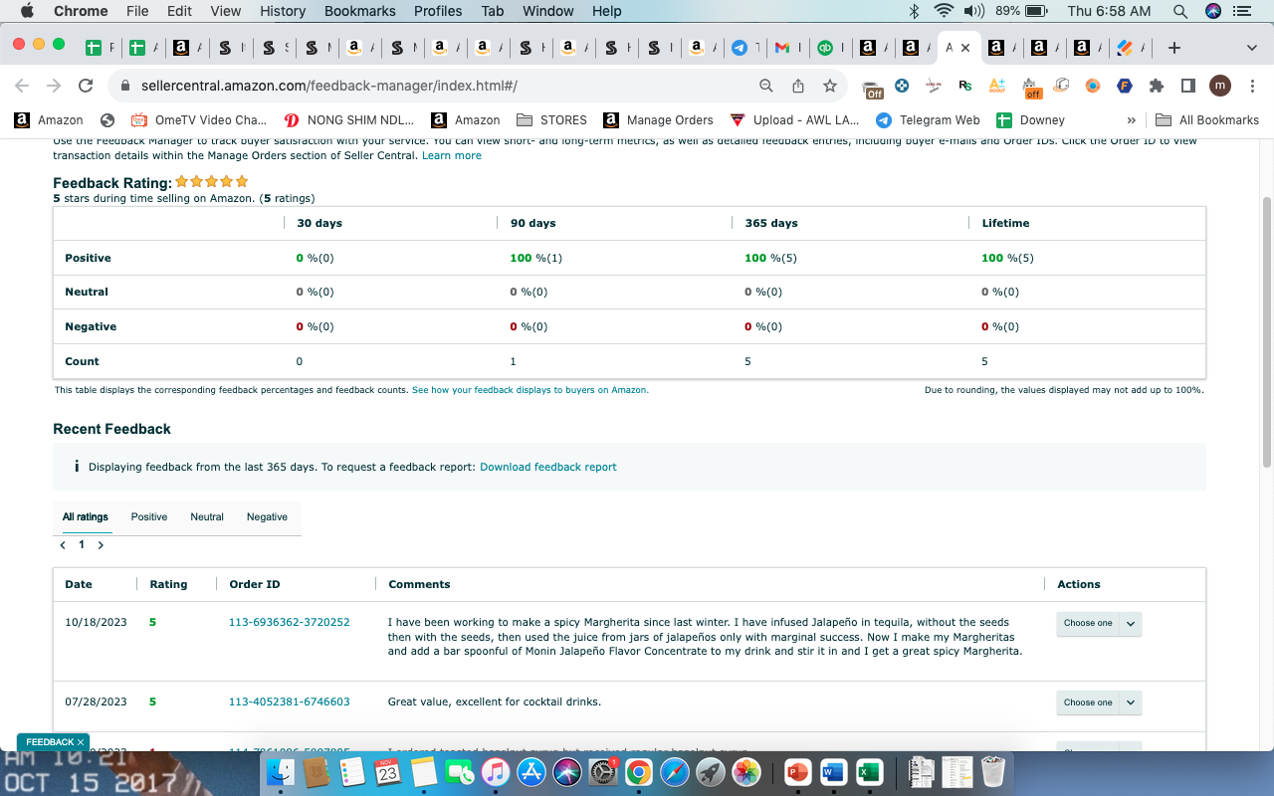Bookmark this page with the star icon
The image size is (1274, 796).
pos(829,86)
